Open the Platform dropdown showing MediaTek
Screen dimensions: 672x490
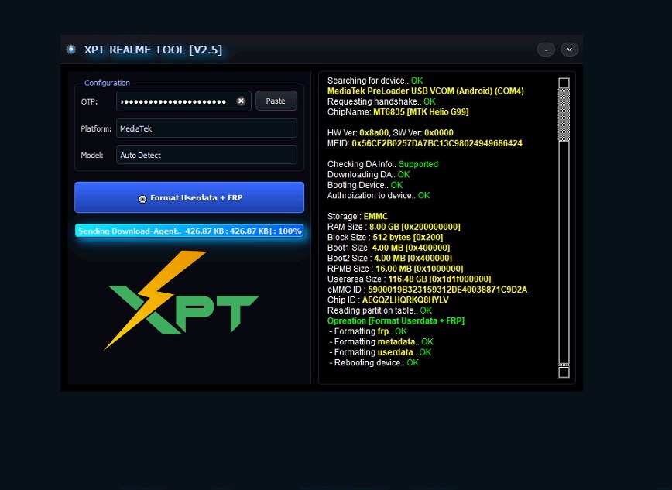tap(207, 128)
